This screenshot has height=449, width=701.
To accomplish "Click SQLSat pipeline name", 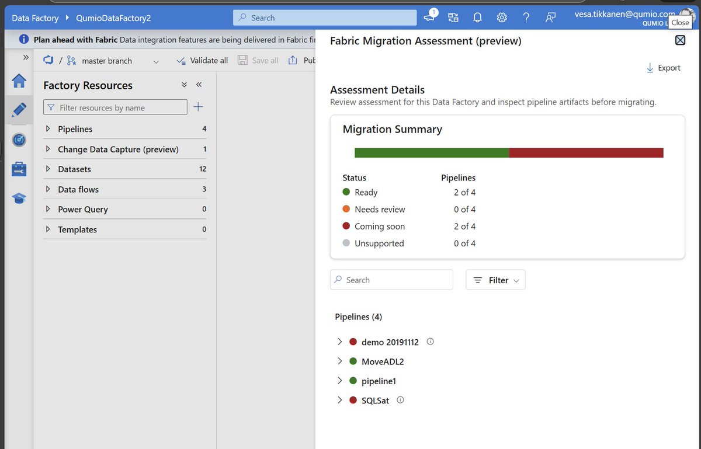I will pos(375,401).
